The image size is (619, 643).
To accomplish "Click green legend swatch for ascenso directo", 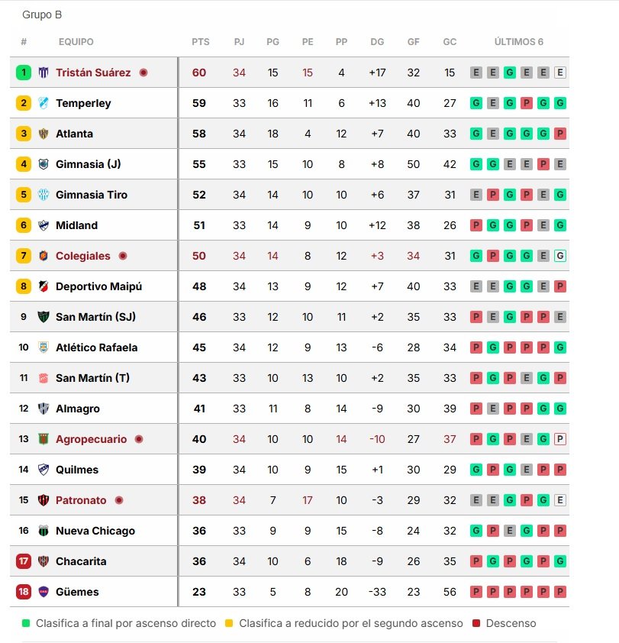I will [26, 623].
